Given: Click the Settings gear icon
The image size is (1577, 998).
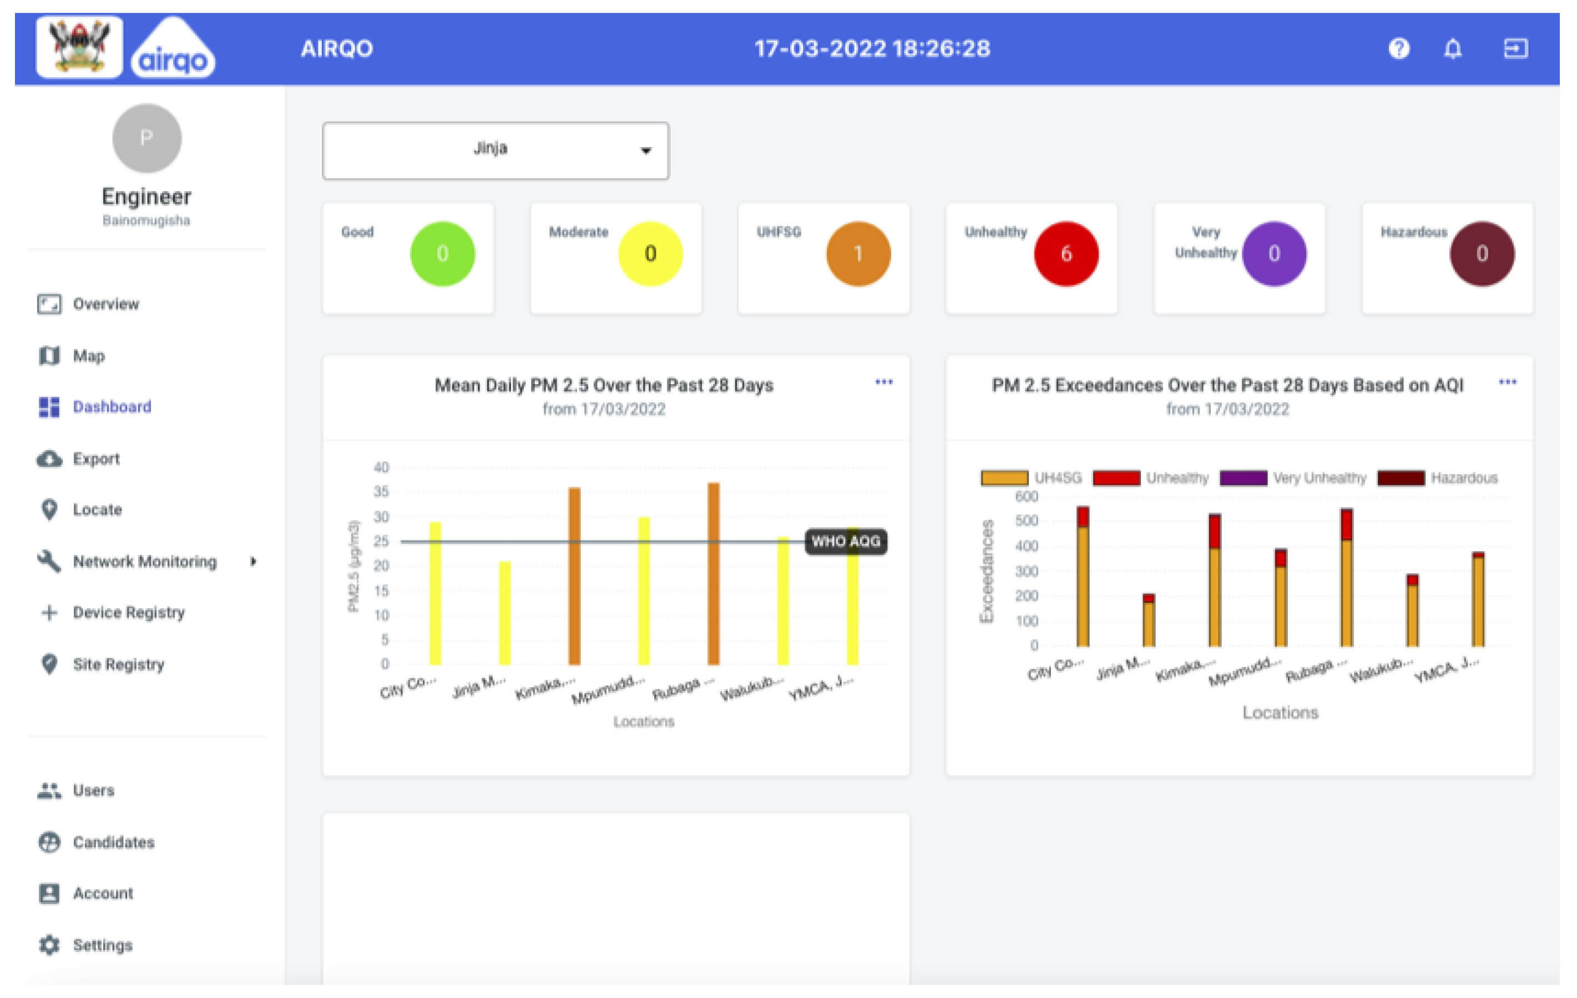Looking at the screenshot, I should pos(49,944).
